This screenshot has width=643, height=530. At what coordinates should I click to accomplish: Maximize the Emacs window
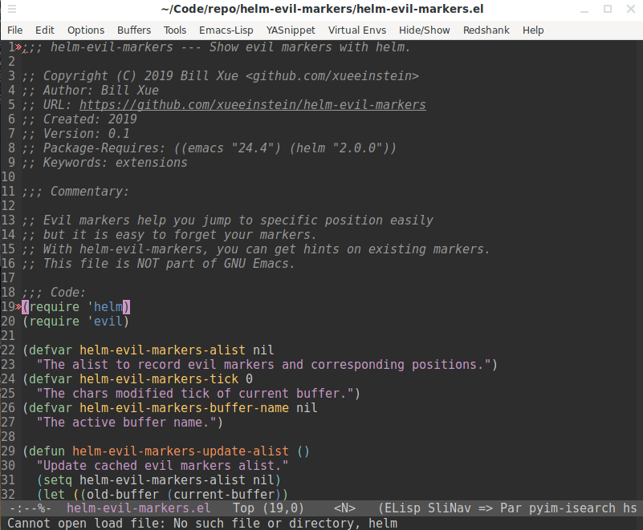[608, 9]
